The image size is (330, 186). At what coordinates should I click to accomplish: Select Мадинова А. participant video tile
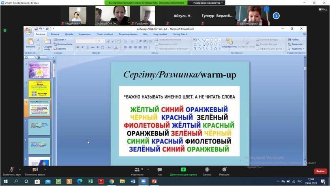click(x=78, y=16)
